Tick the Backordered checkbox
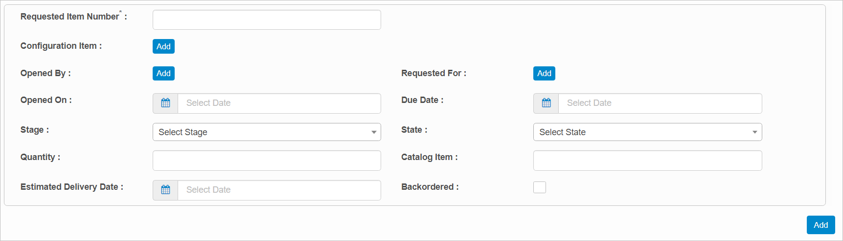The height and width of the screenshot is (241, 843). 540,187
